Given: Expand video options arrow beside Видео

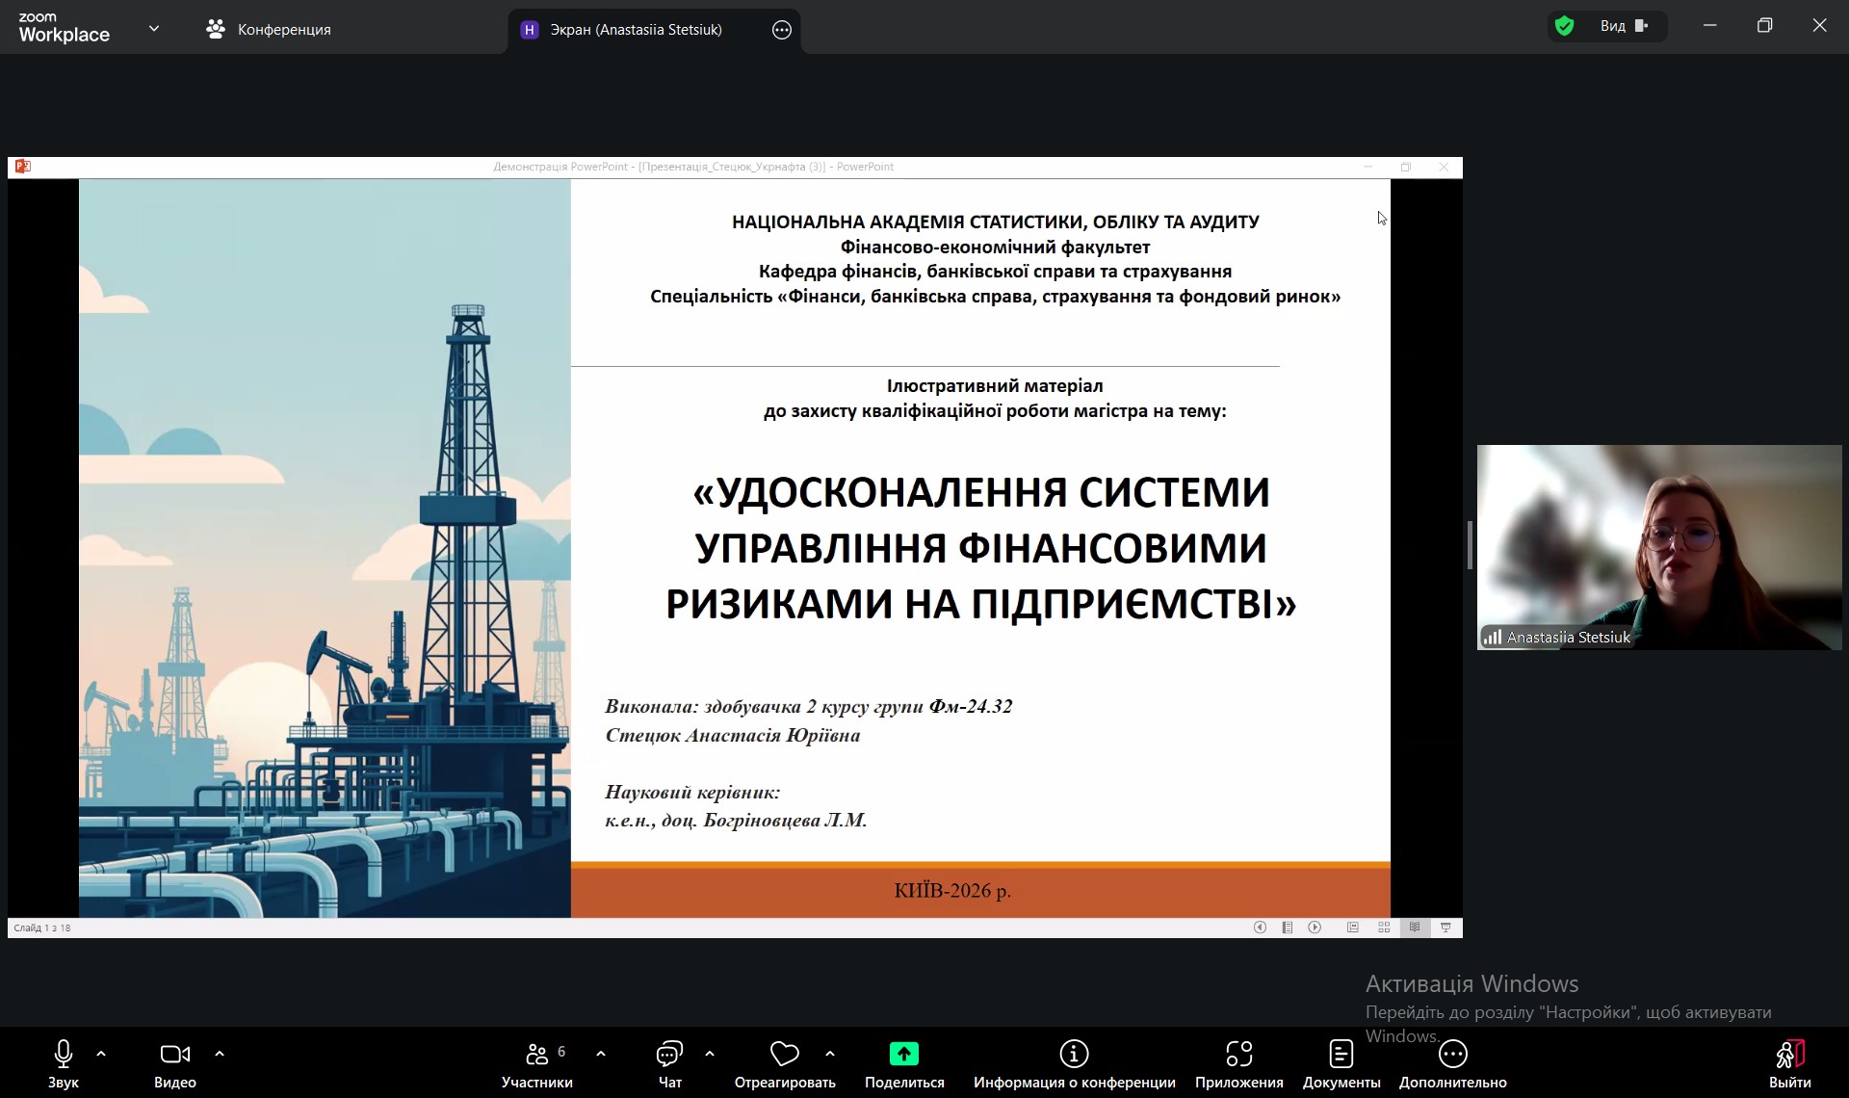Looking at the screenshot, I should [220, 1054].
